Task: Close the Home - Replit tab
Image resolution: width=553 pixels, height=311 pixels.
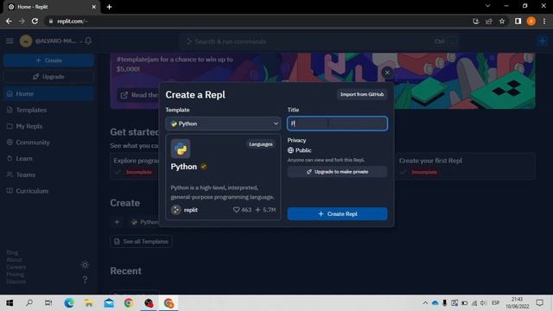Action: point(94,7)
